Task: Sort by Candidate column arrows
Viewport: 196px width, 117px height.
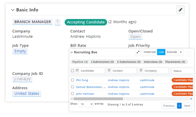Action: pos(77,70)
